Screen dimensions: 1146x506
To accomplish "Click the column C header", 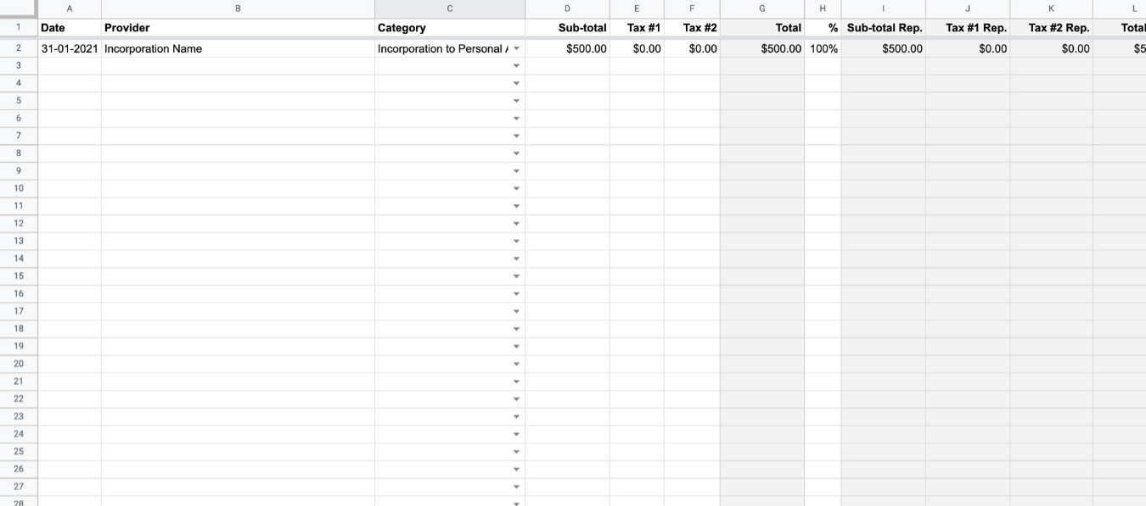I will [450, 8].
